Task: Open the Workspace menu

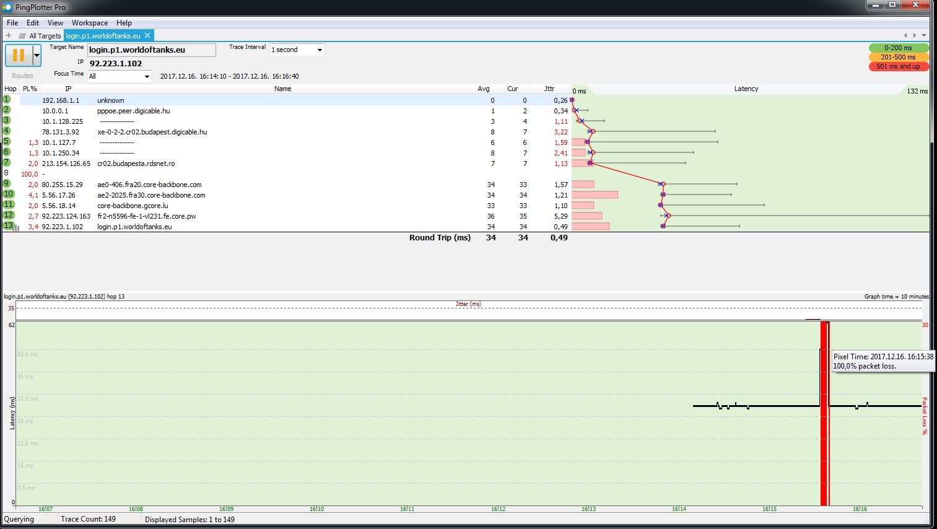Action: pos(90,22)
